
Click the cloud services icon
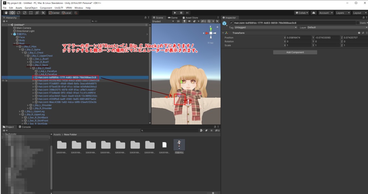[x=313, y=13]
